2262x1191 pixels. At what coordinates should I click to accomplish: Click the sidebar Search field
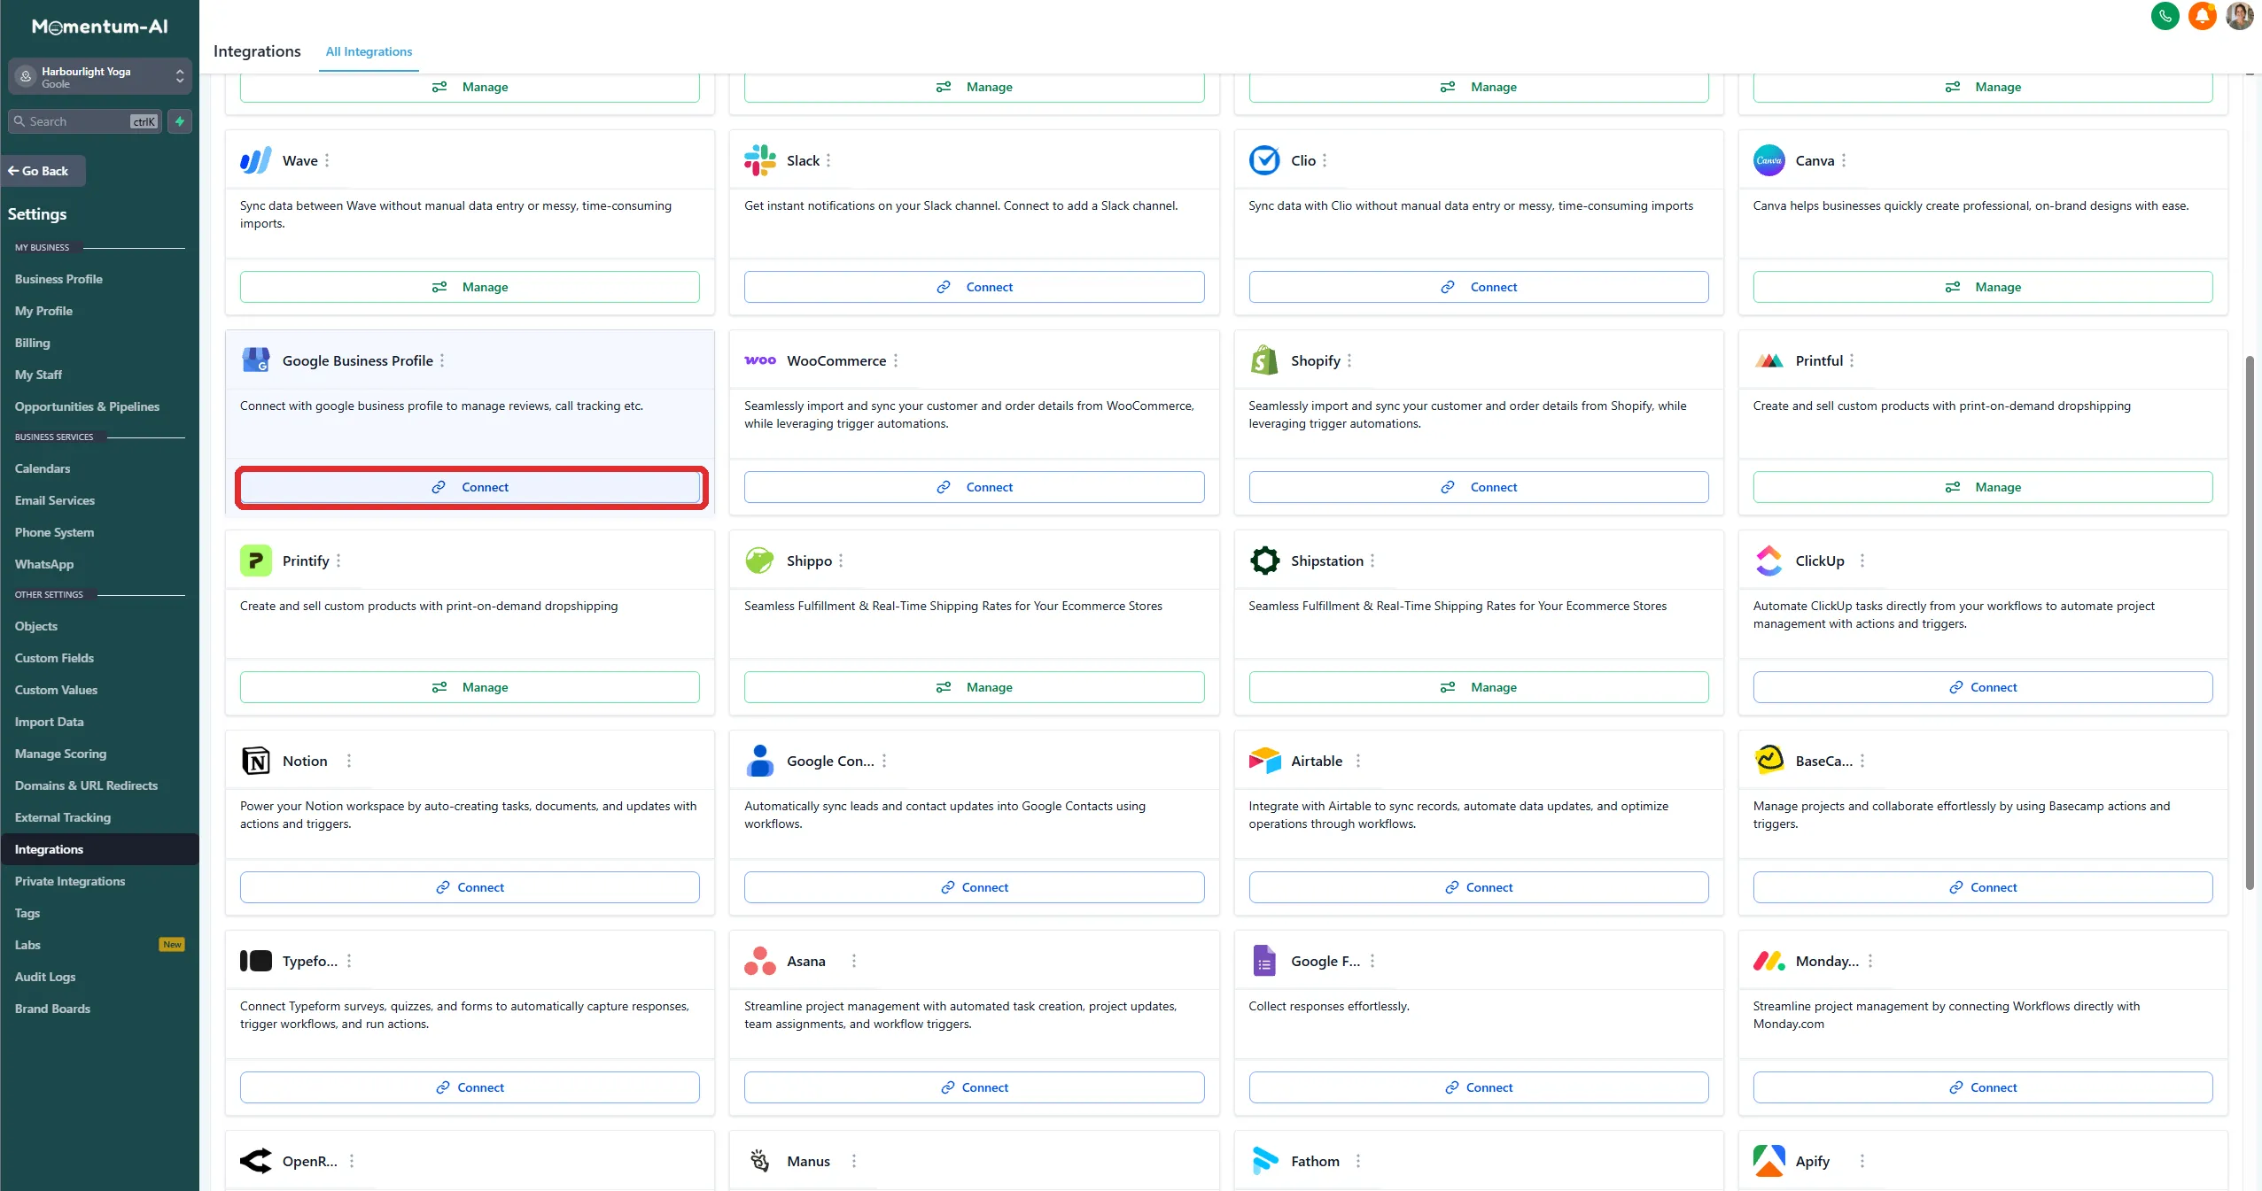coord(85,121)
